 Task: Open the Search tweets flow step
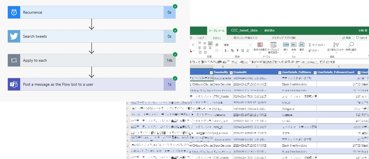click(92, 36)
